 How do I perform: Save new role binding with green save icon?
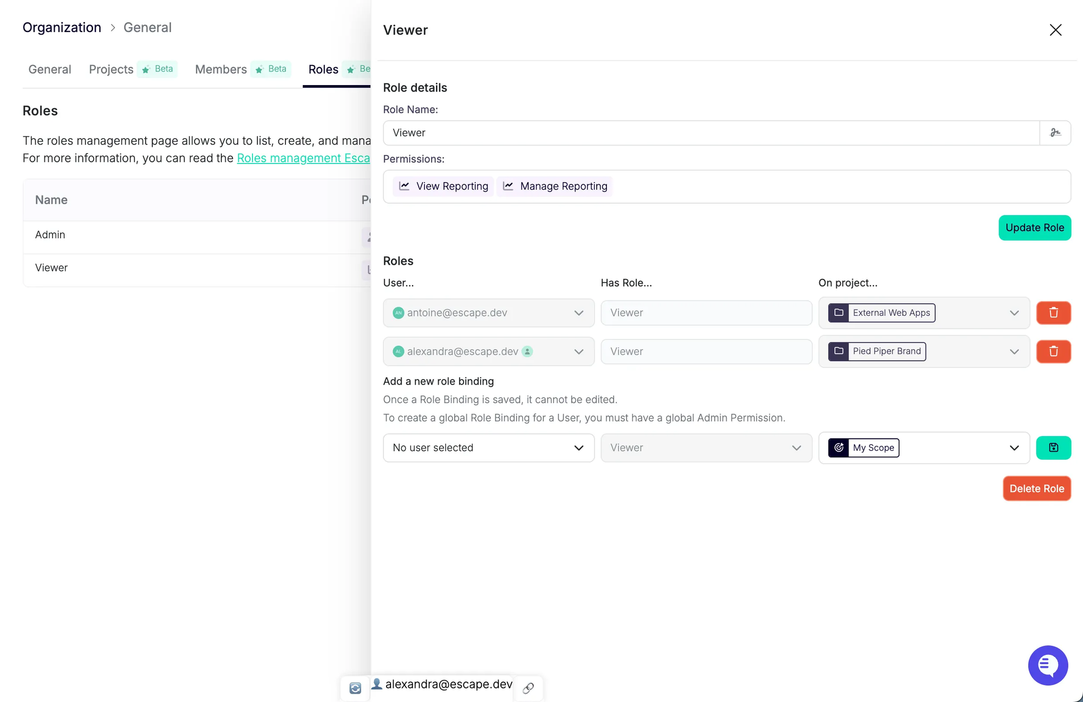click(1053, 447)
